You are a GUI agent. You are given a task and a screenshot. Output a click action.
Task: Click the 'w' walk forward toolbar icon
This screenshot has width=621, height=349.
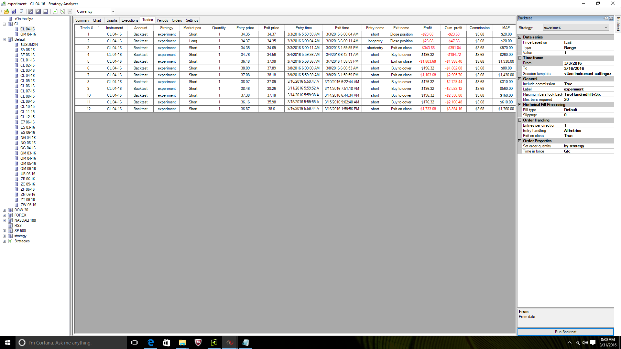[46, 11]
